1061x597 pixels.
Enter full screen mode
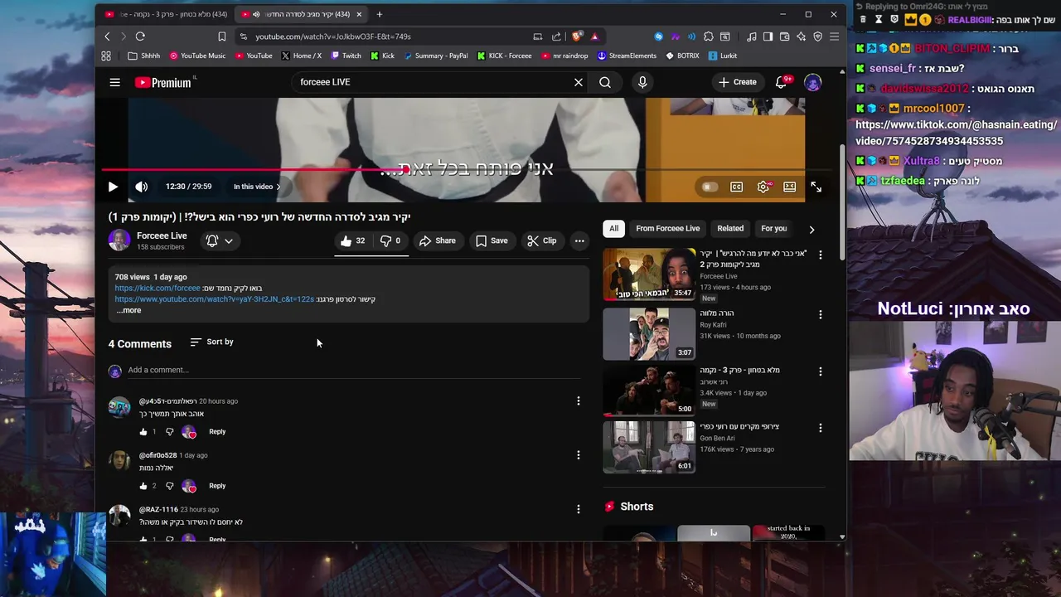point(816,187)
